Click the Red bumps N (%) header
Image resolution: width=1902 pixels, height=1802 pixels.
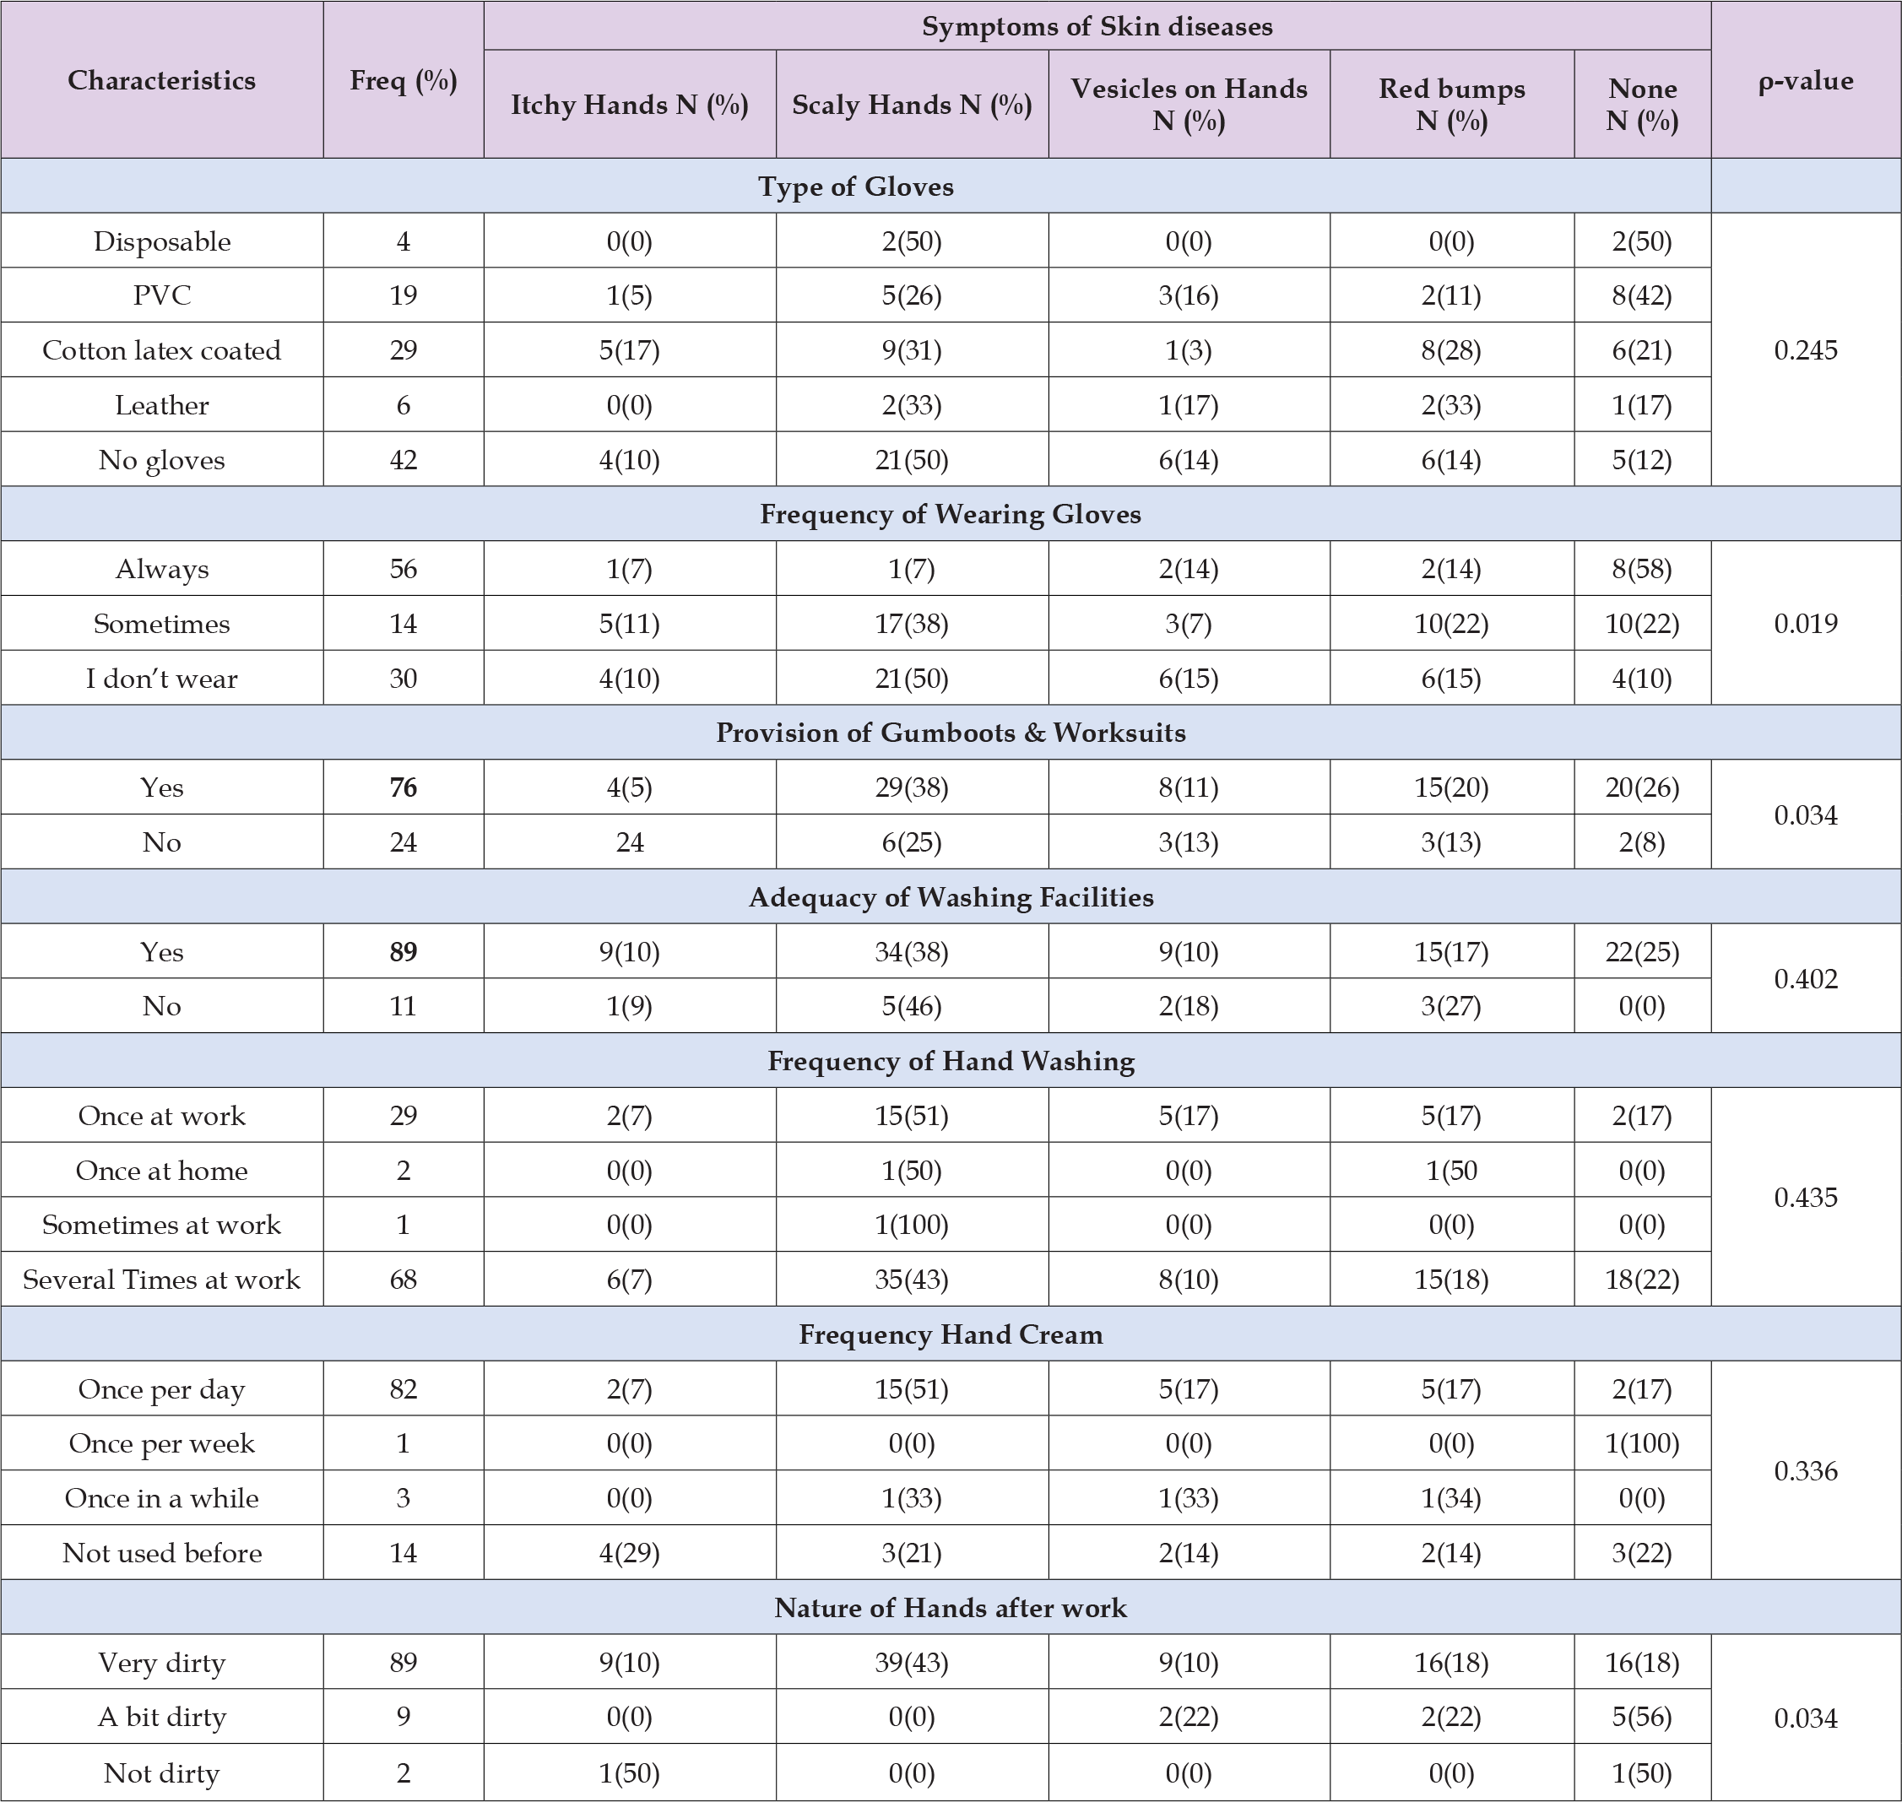tap(1450, 105)
